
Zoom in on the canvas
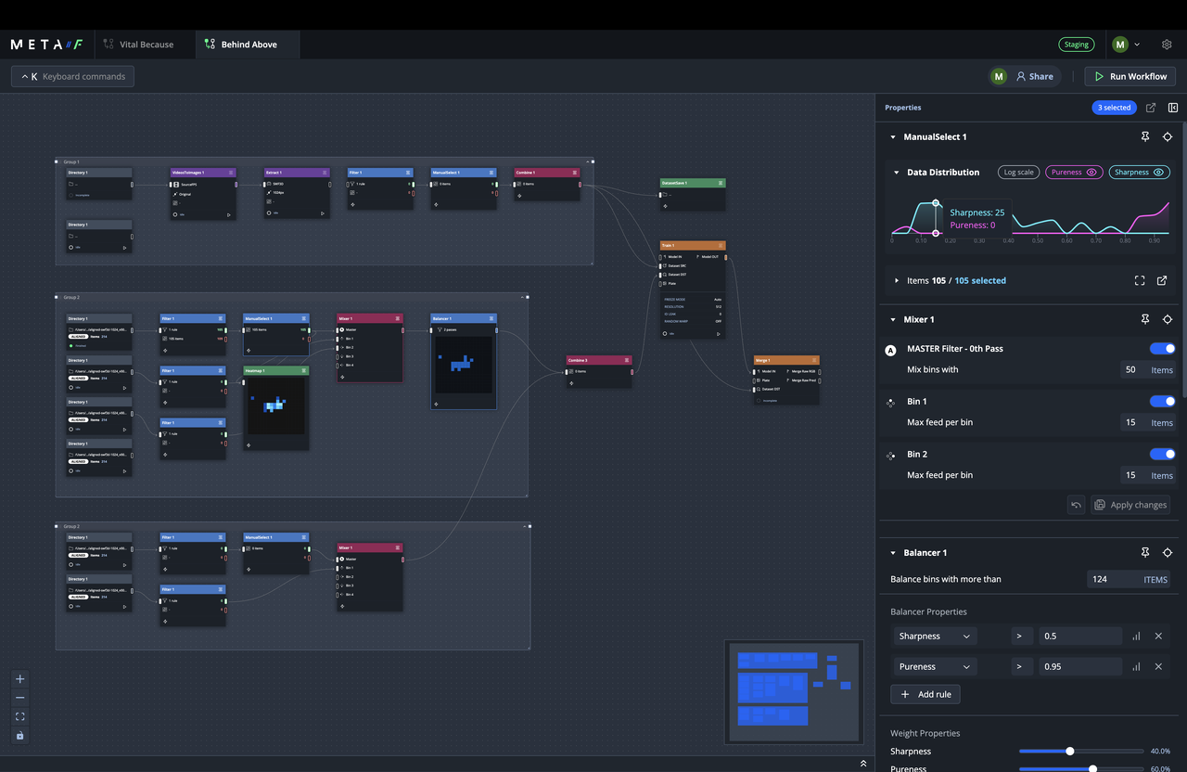pyautogui.click(x=20, y=678)
